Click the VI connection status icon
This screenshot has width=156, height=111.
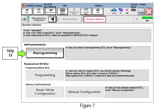point(120,11)
